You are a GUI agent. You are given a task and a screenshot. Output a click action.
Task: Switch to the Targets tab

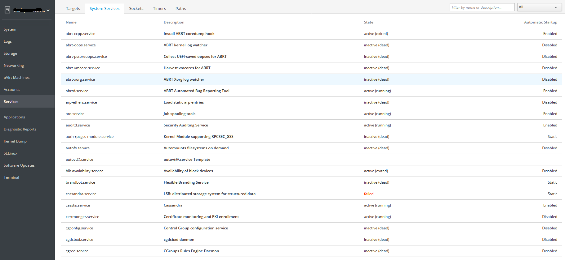[73, 8]
